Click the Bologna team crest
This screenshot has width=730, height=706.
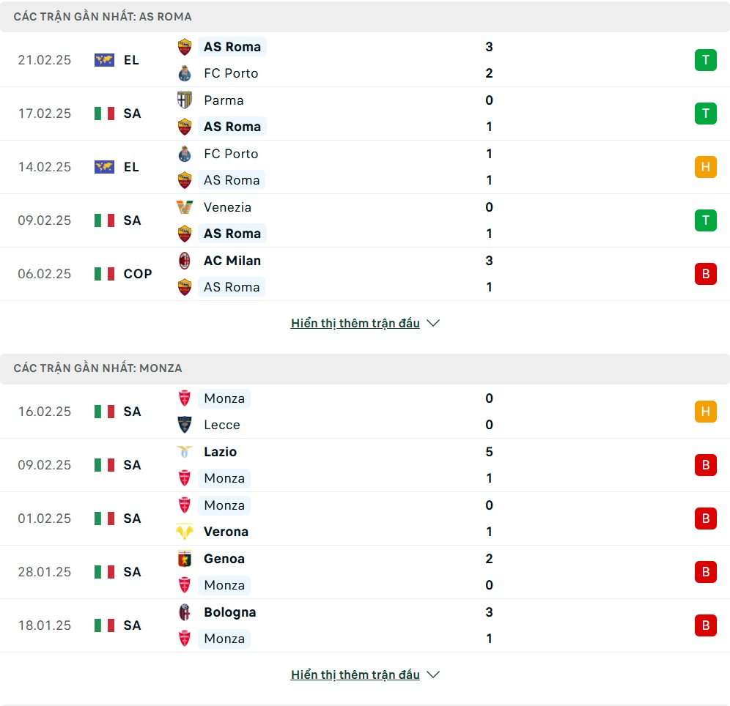[x=185, y=612]
